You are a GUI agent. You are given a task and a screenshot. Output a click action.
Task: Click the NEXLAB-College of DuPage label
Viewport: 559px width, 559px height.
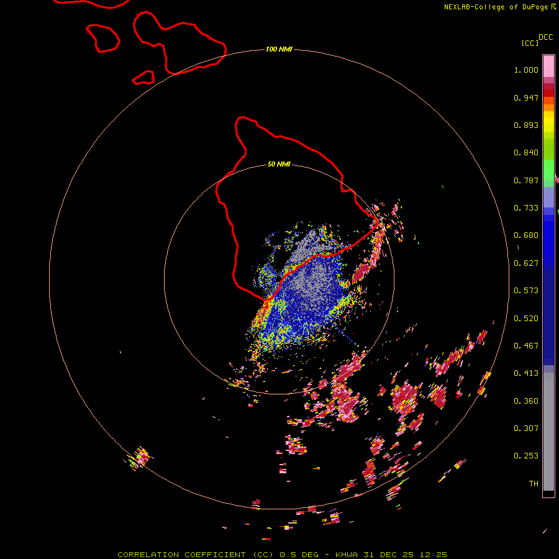(x=496, y=7)
